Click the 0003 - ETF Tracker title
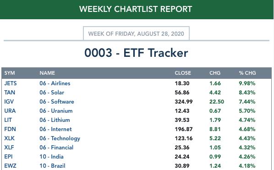Screen dimensions: 274x170 pyautogui.click(x=136, y=53)
